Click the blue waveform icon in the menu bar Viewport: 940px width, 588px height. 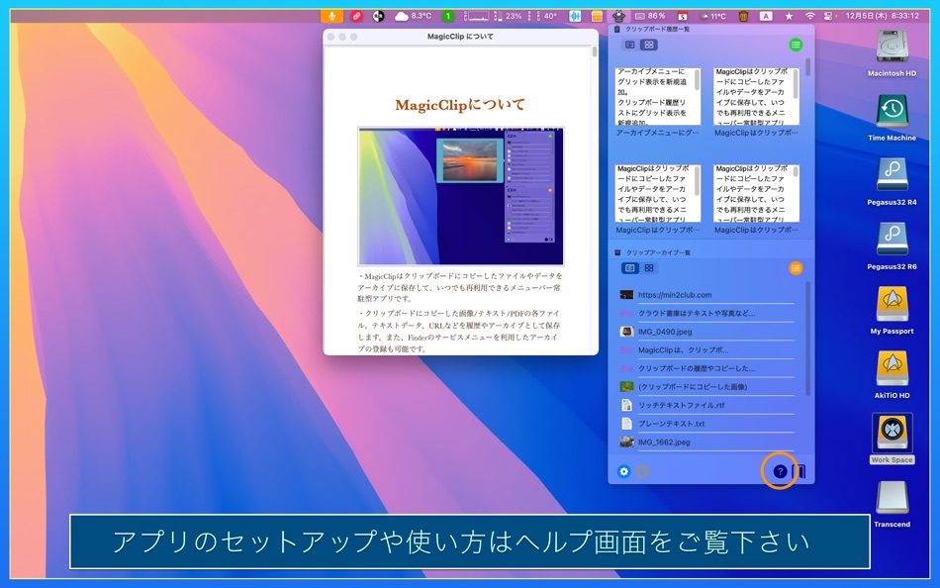pos(576,16)
